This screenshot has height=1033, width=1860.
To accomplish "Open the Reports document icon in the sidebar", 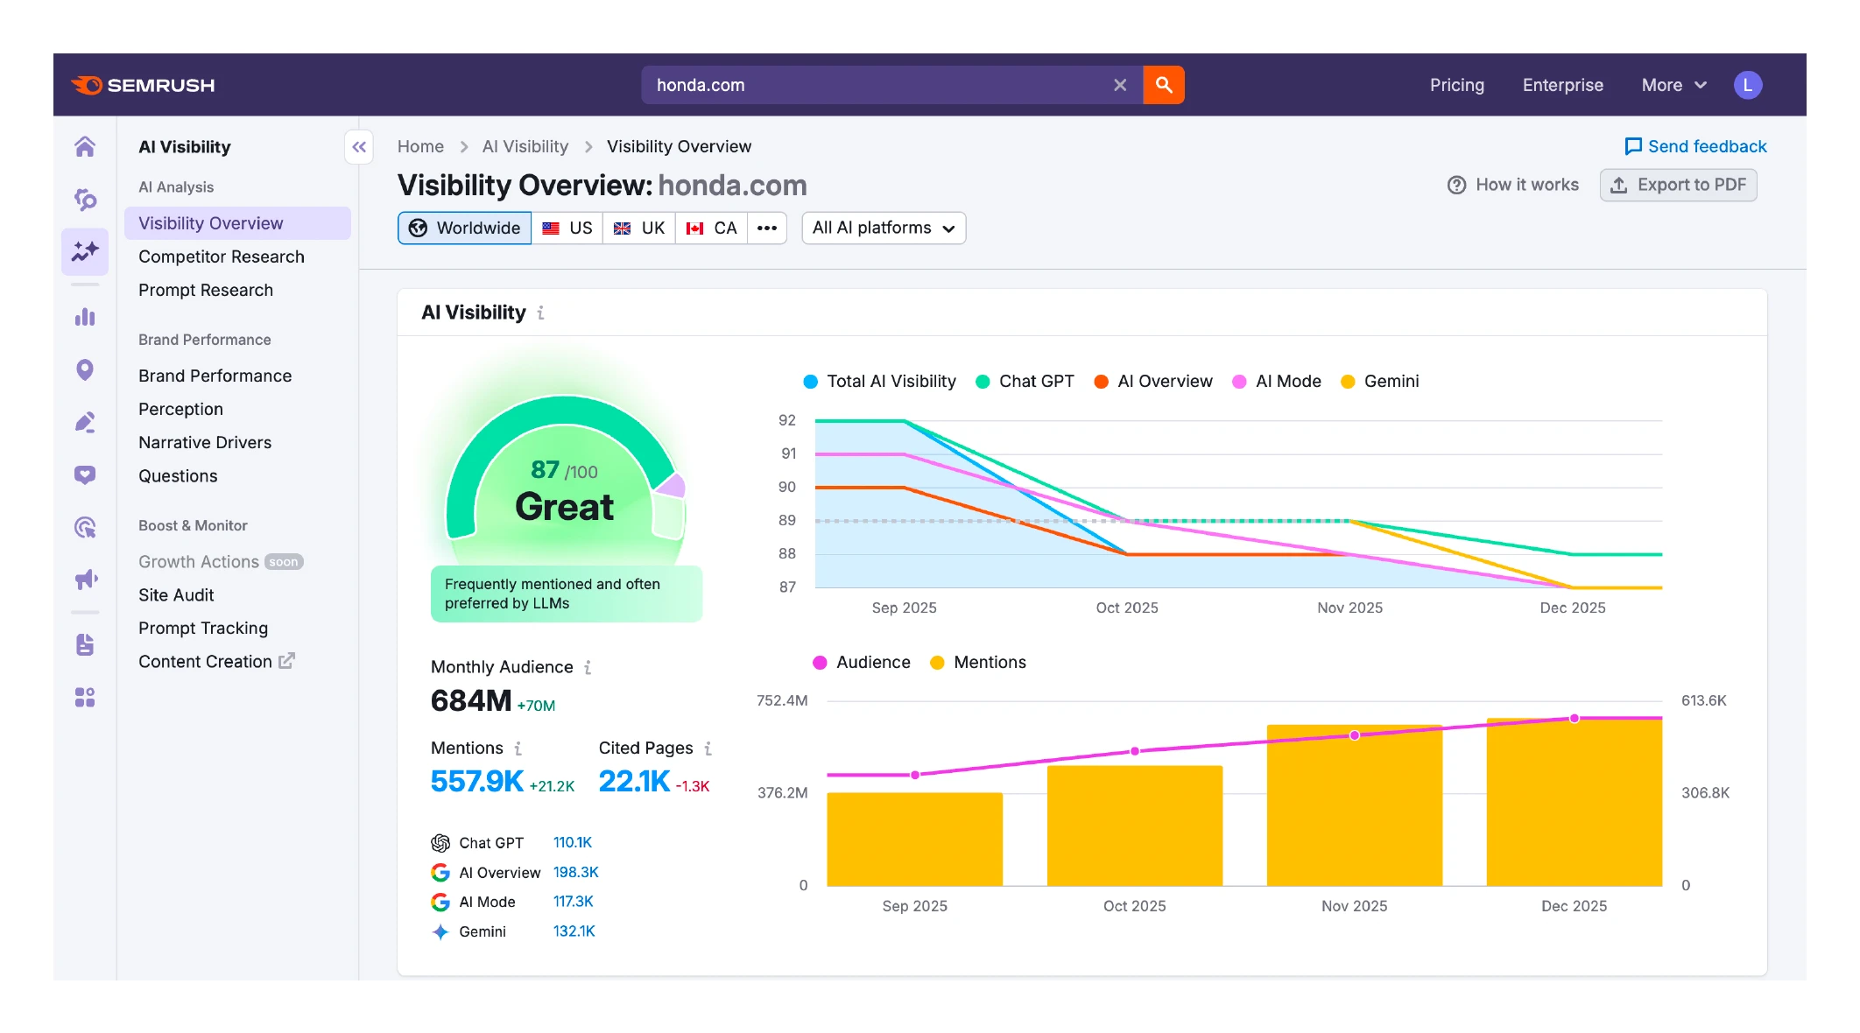I will click(x=85, y=645).
